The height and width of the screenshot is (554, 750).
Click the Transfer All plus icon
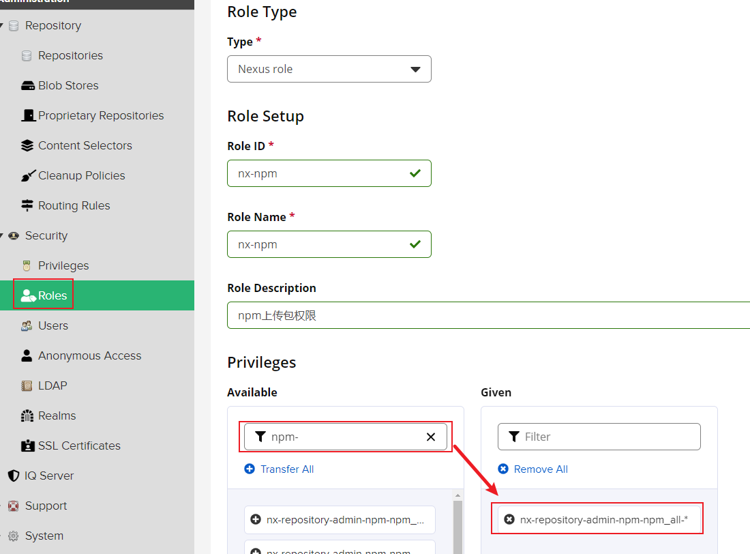click(x=250, y=469)
